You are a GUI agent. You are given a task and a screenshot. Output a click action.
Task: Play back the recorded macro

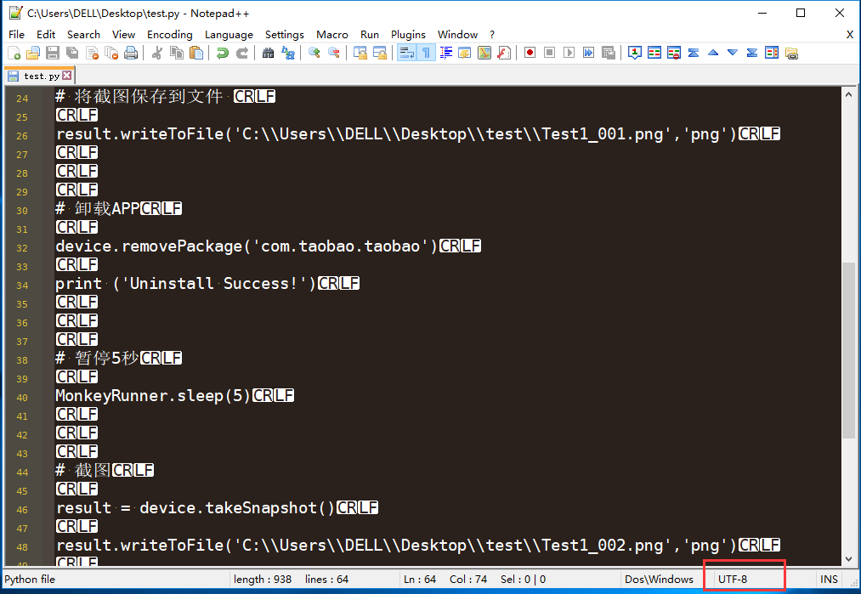click(x=569, y=54)
